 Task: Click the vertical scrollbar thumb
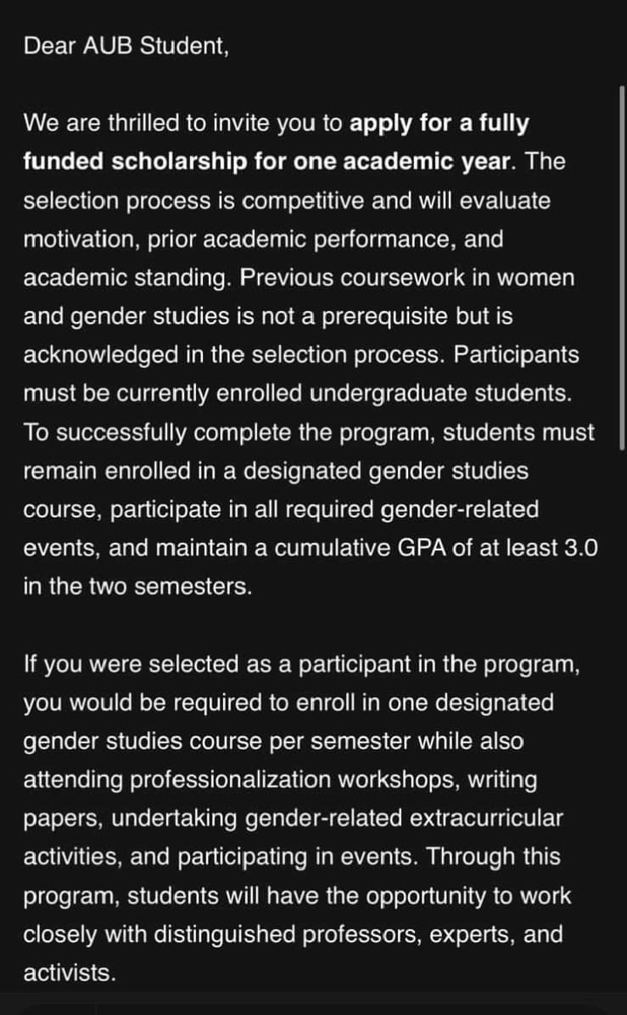622,263
